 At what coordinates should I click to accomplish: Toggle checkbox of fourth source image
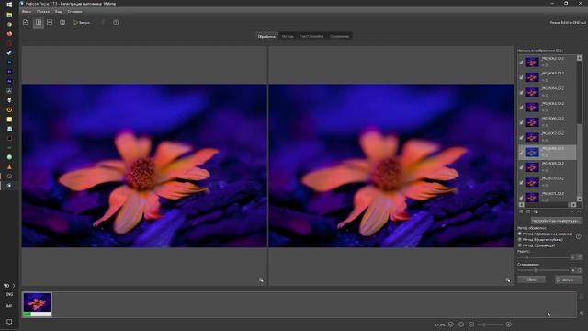tap(521, 108)
